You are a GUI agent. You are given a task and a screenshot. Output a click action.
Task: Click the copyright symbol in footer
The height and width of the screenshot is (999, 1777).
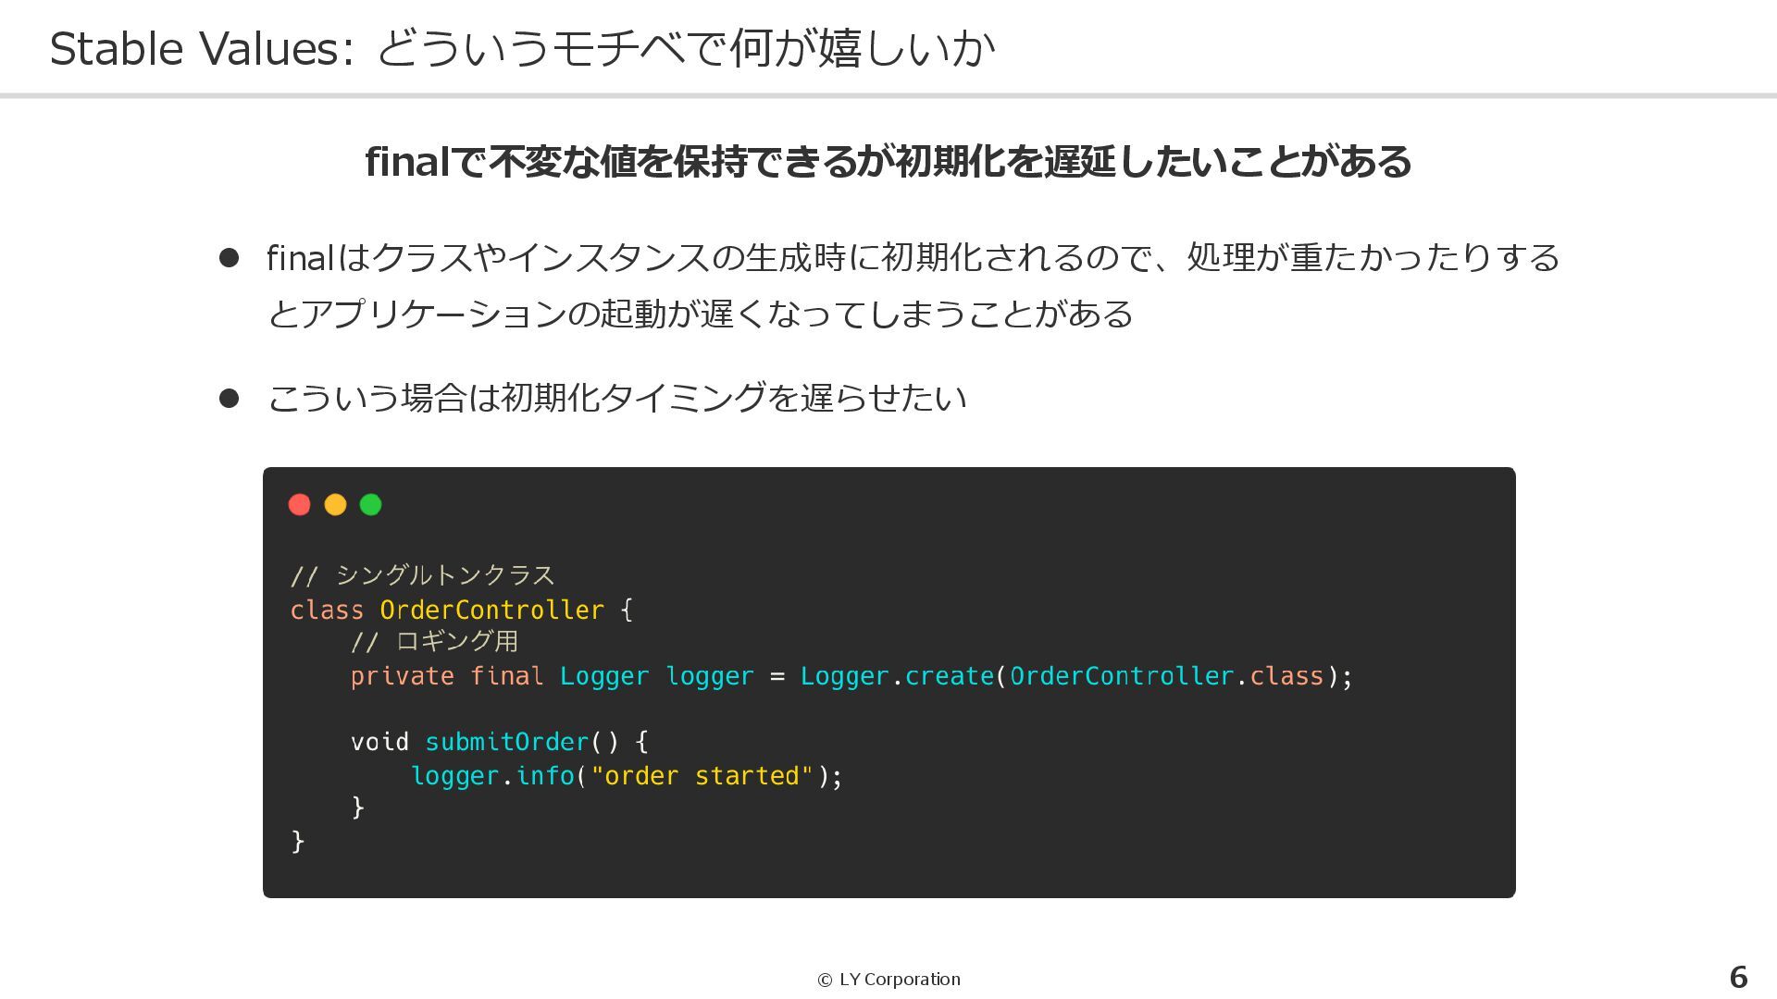(x=825, y=980)
